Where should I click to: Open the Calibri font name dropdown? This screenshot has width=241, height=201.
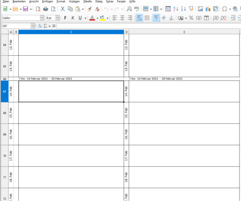tap(42, 18)
